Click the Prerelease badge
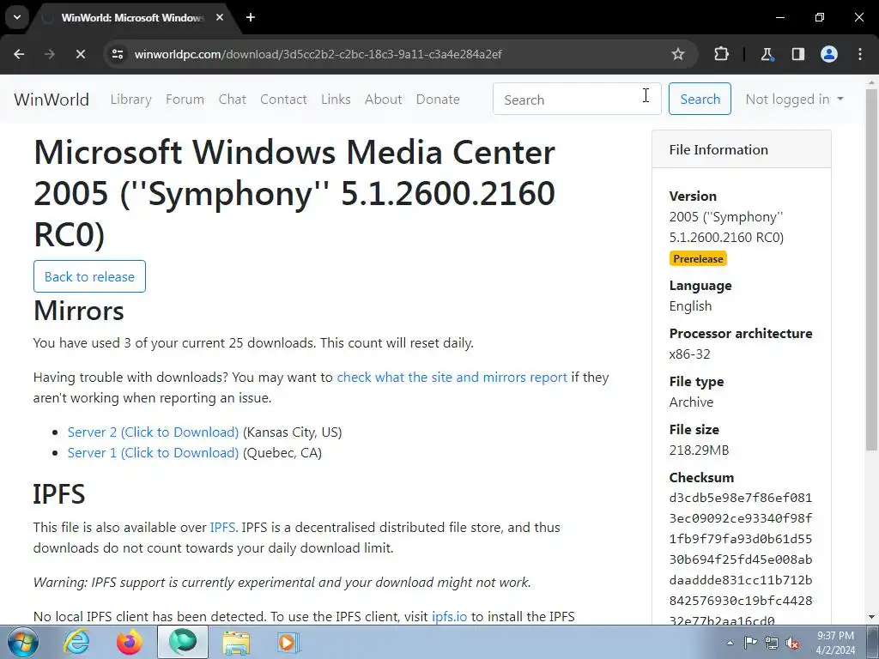Viewport: 879px width, 659px height. click(698, 259)
